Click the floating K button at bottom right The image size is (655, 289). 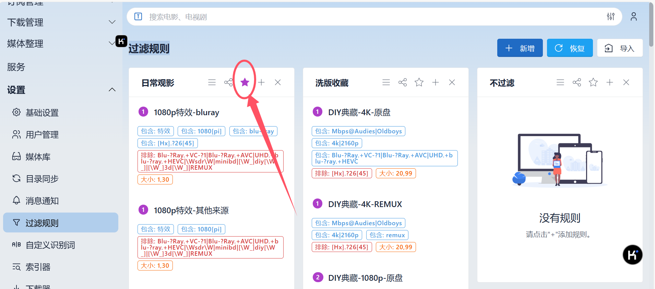[632, 255]
